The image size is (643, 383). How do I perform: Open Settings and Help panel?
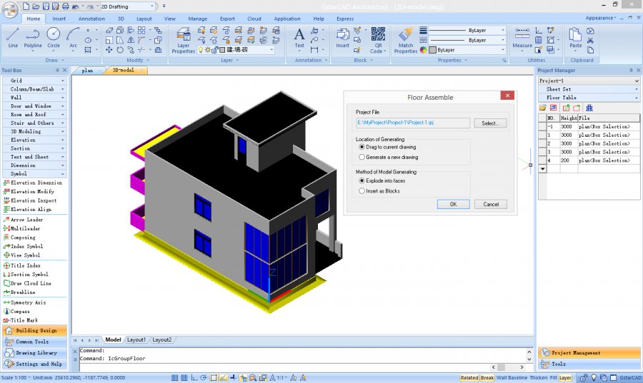pos(34,363)
